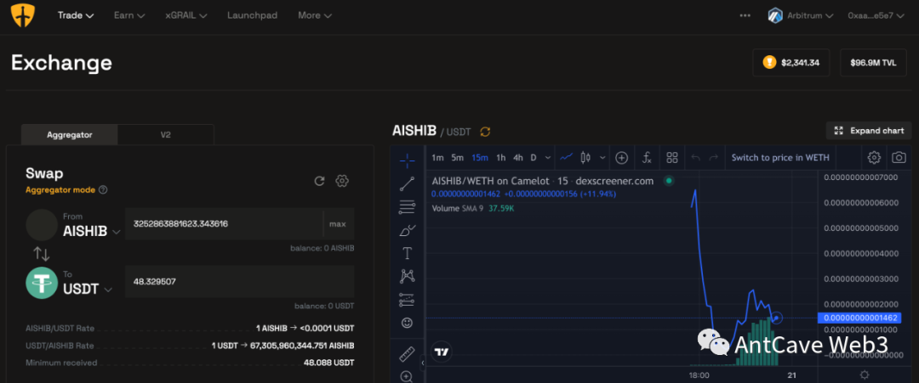Click the AISHIB amount input field
The image size is (919, 383).
pyautogui.click(x=223, y=224)
